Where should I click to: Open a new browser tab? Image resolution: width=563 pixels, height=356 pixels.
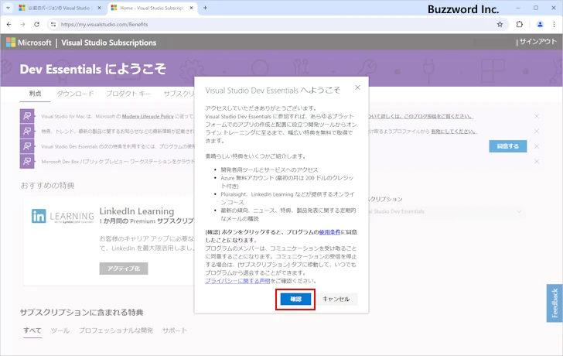(x=205, y=8)
